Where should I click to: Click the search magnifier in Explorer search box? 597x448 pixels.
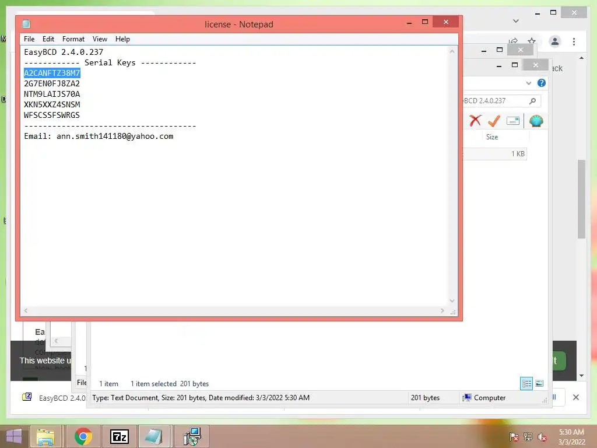coord(533,100)
